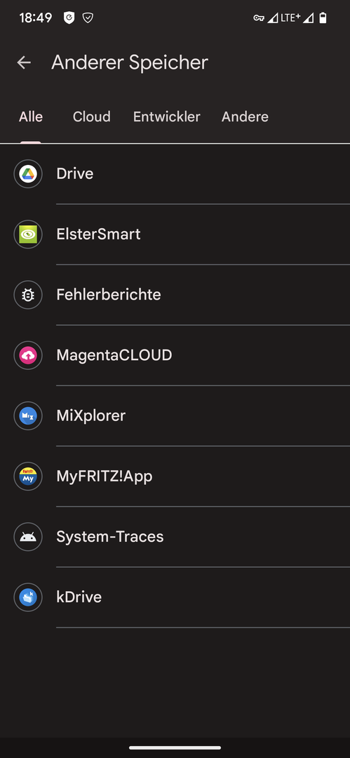Select the Fehlerberichte bug icon
Image resolution: width=350 pixels, height=758 pixels.
pyautogui.click(x=28, y=295)
